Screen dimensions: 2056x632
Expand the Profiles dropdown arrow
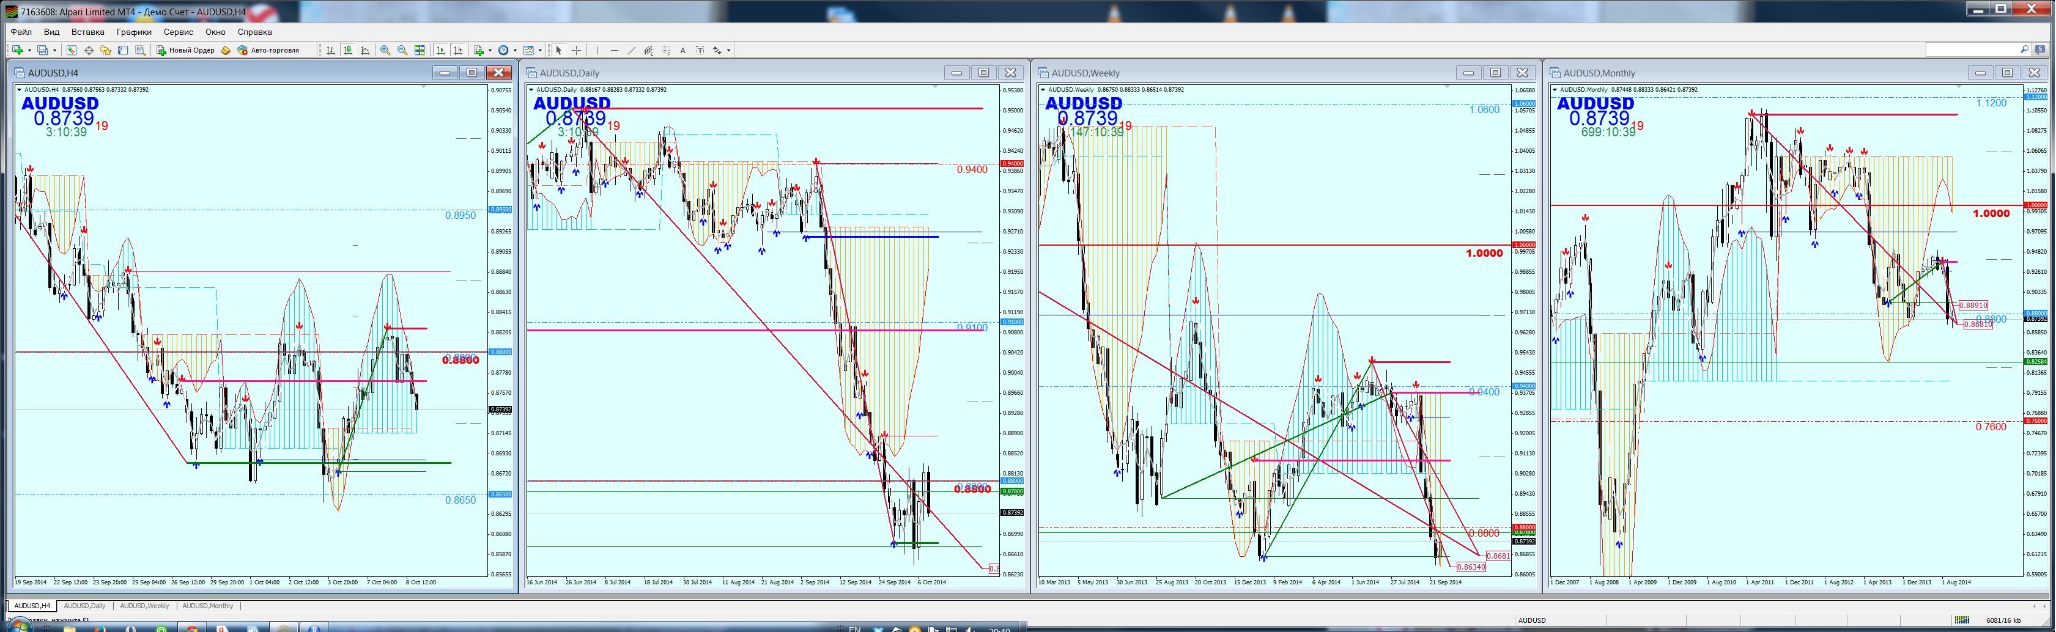tap(54, 50)
